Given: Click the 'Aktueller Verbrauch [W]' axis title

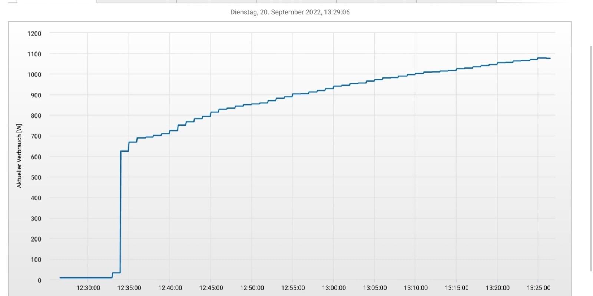Looking at the screenshot, I should click(x=19, y=156).
